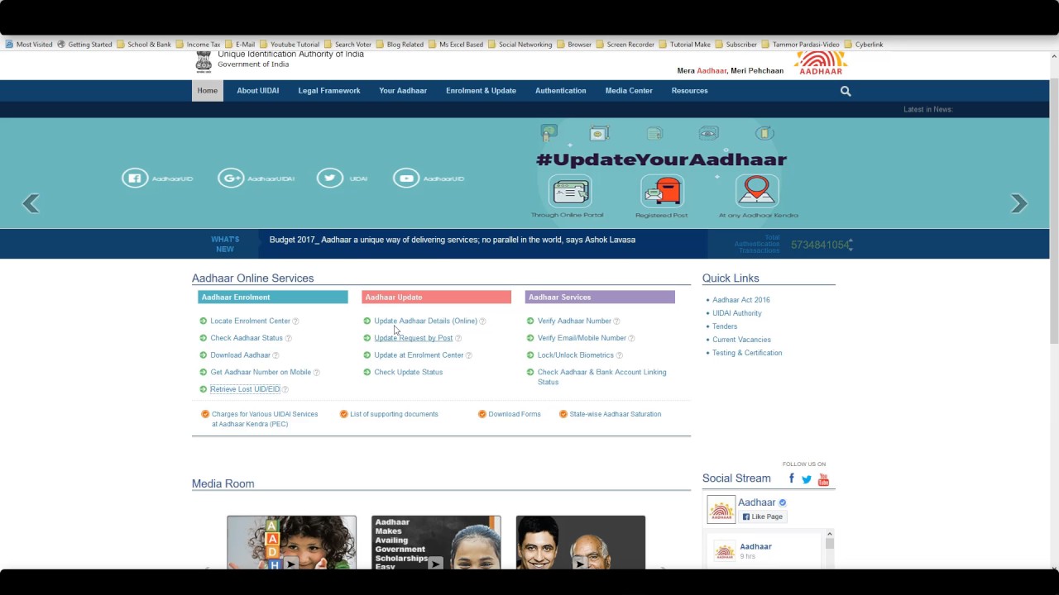Open AadhaarUID Facebook icon in banner
This screenshot has width=1059, height=595.
(x=135, y=178)
